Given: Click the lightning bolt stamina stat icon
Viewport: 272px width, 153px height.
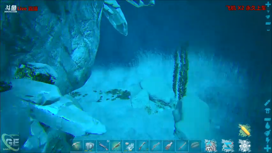Looking at the screenshot, I should [268, 140].
